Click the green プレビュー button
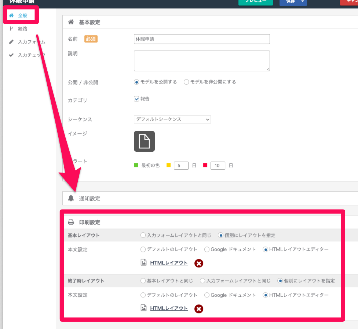 point(256,2)
